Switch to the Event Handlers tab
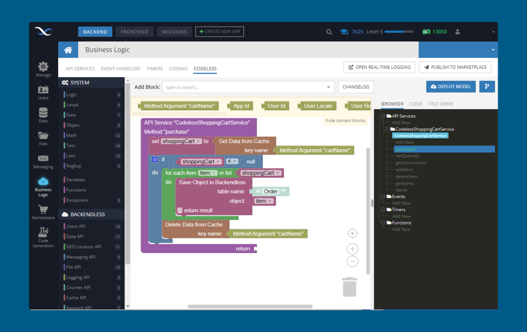 [x=120, y=68]
